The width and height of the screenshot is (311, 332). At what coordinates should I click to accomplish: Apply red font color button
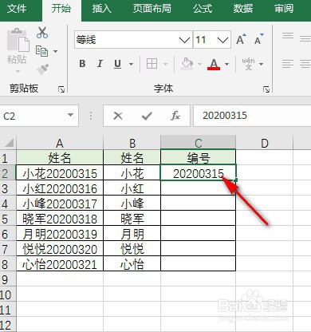pyautogui.click(x=214, y=64)
